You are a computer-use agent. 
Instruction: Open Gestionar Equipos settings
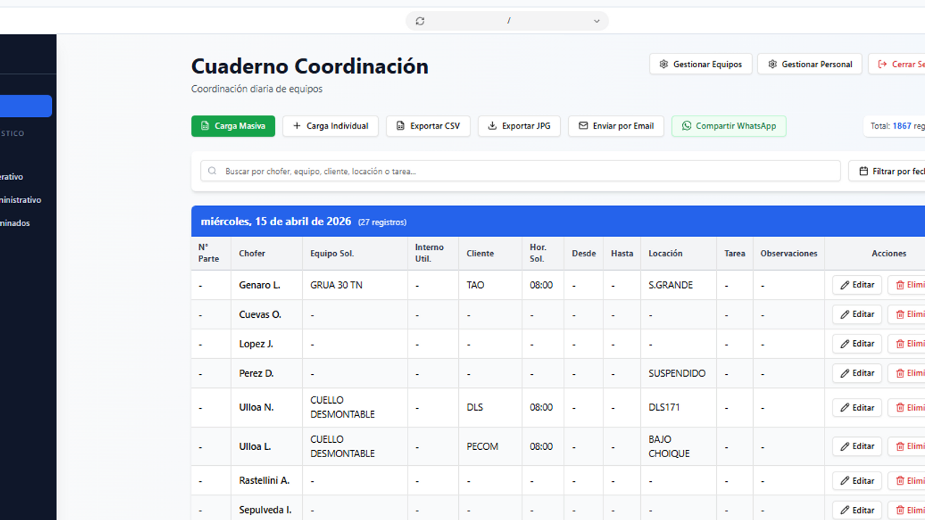pyautogui.click(x=700, y=64)
